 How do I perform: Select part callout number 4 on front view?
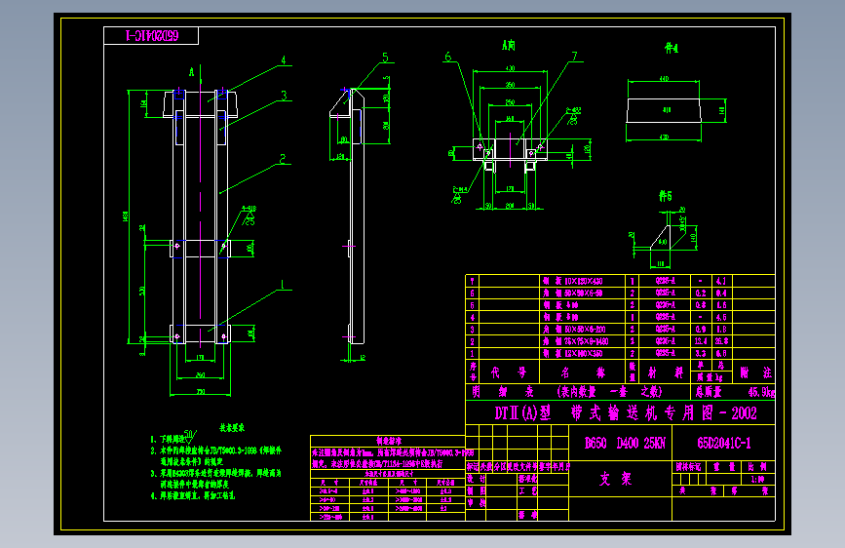284,59
